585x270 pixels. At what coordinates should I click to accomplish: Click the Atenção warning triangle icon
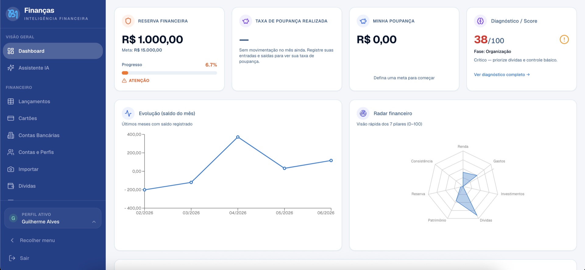click(x=124, y=81)
